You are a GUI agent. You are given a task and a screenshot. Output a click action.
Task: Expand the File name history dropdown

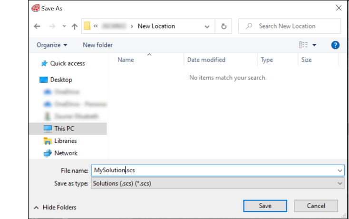339,170
